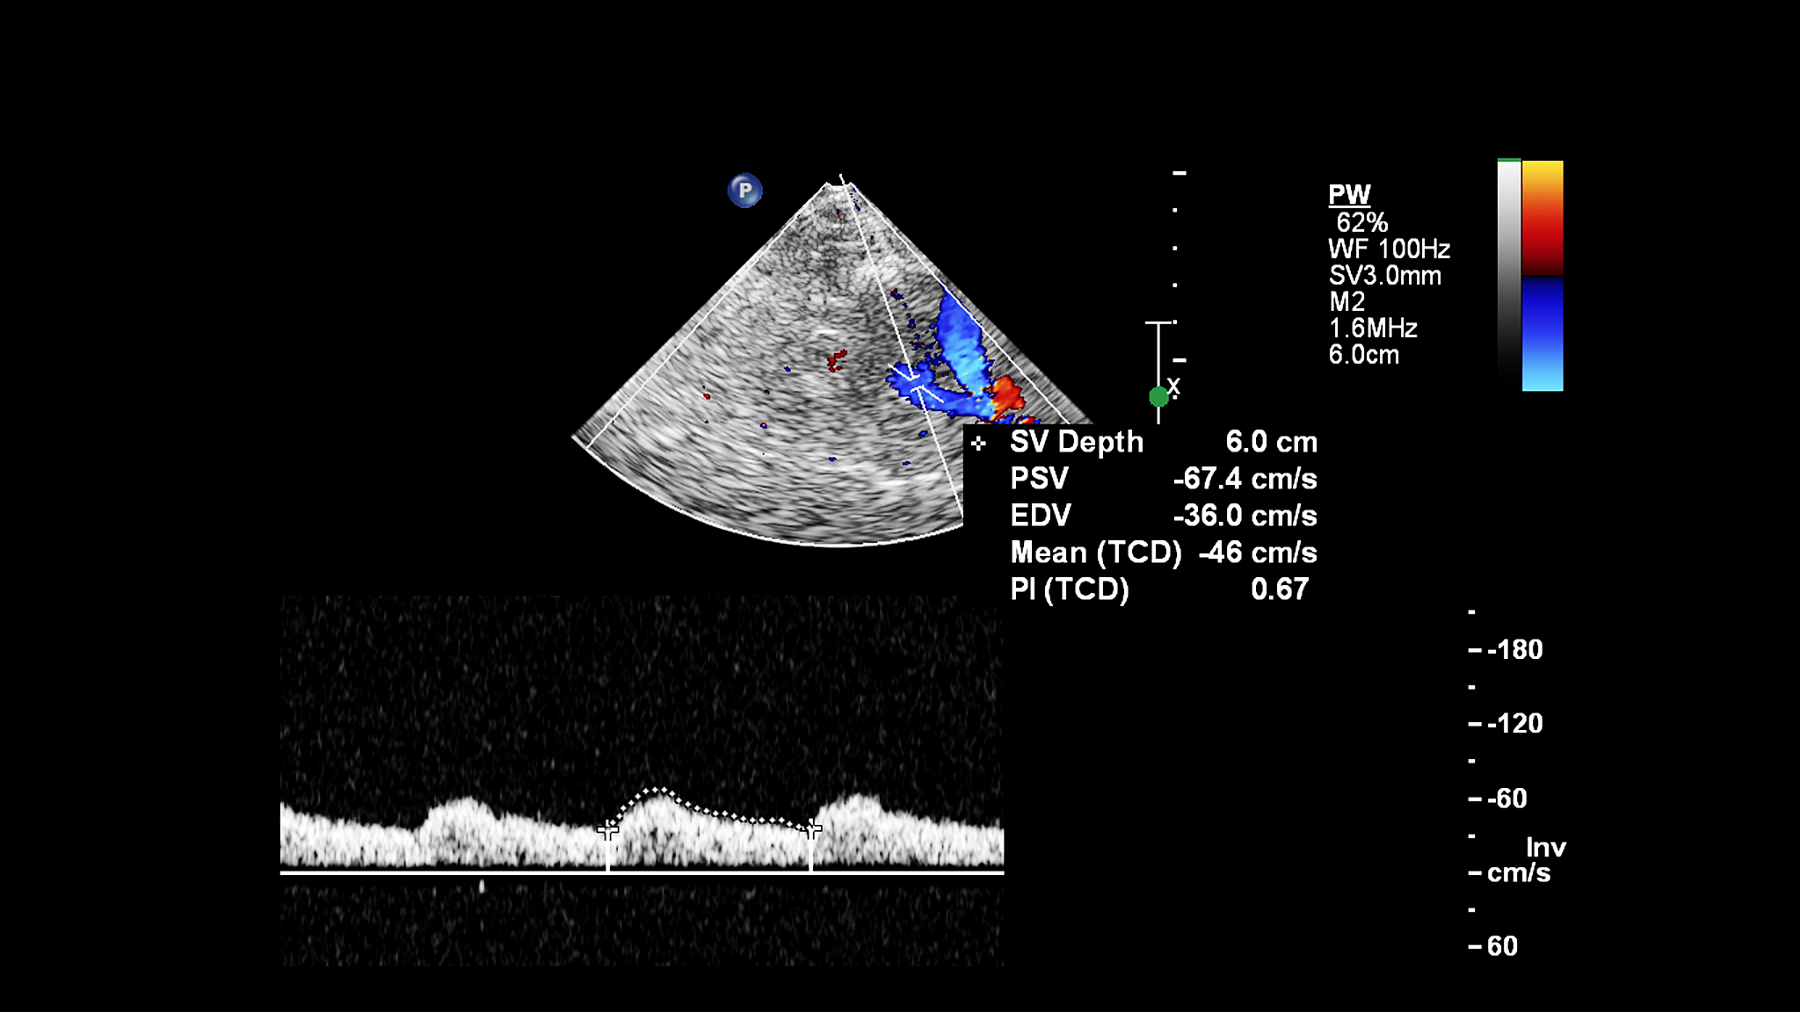Click the x marker beside the depth scale

click(x=1174, y=385)
